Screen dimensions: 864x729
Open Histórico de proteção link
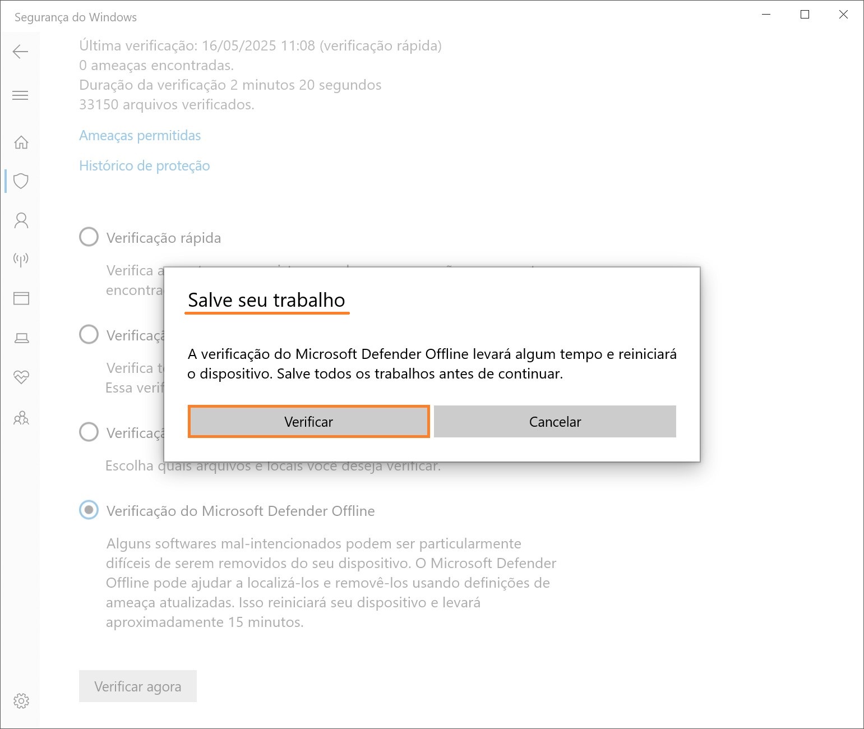click(144, 166)
